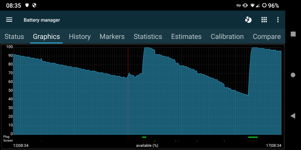
Task: Open the Estimates tab
Action: click(x=186, y=37)
